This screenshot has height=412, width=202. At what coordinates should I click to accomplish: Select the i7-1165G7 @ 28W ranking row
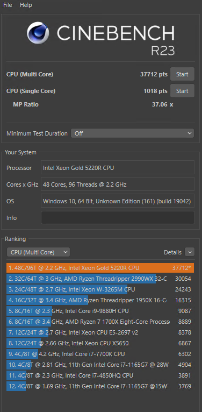pyautogui.click(x=100, y=365)
